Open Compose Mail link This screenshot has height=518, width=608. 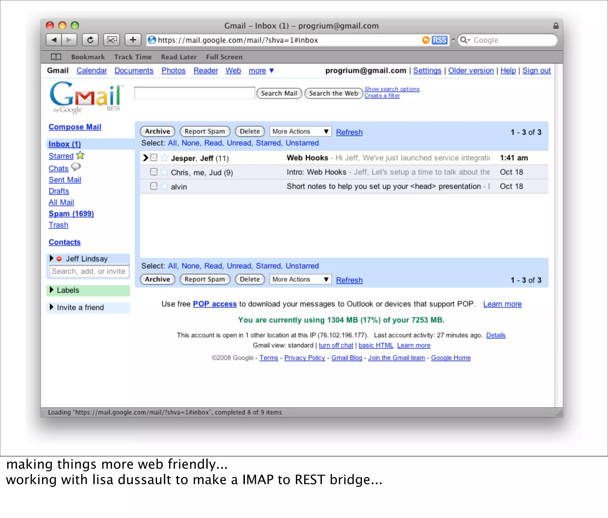tap(75, 127)
